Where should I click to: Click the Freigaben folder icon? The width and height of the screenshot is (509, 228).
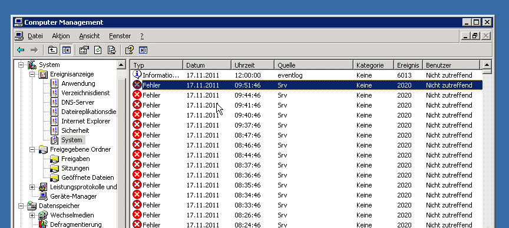pos(54,159)
